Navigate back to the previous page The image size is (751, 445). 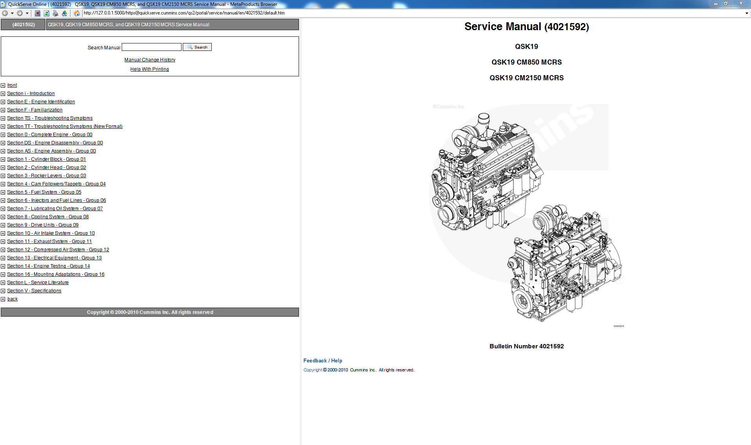5,13
